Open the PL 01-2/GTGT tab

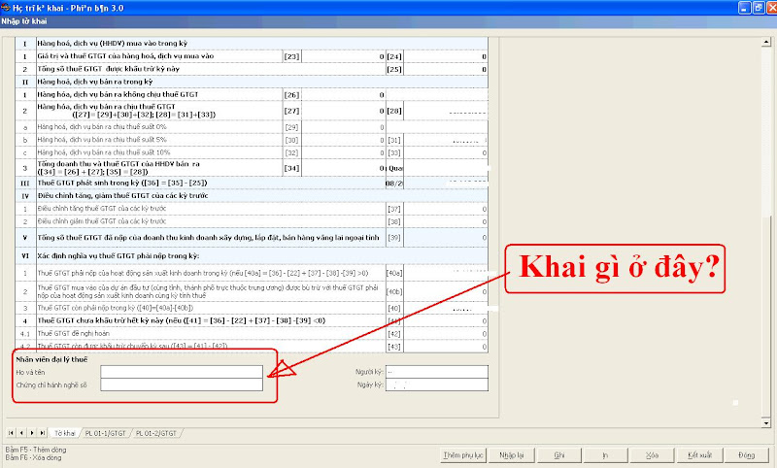pyautogui.click(x=157, y=431)
